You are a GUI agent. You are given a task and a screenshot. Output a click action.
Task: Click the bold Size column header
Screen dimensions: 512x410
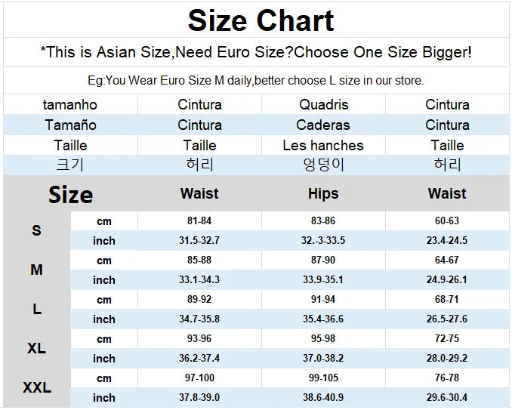(x=70, y=195)
